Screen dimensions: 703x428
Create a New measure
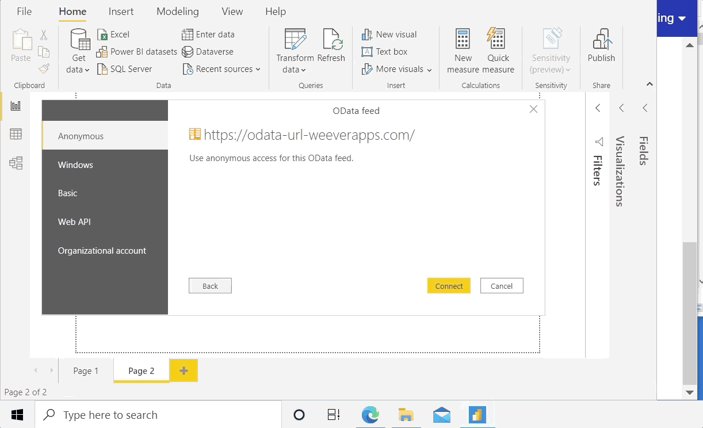click(463, 51)
